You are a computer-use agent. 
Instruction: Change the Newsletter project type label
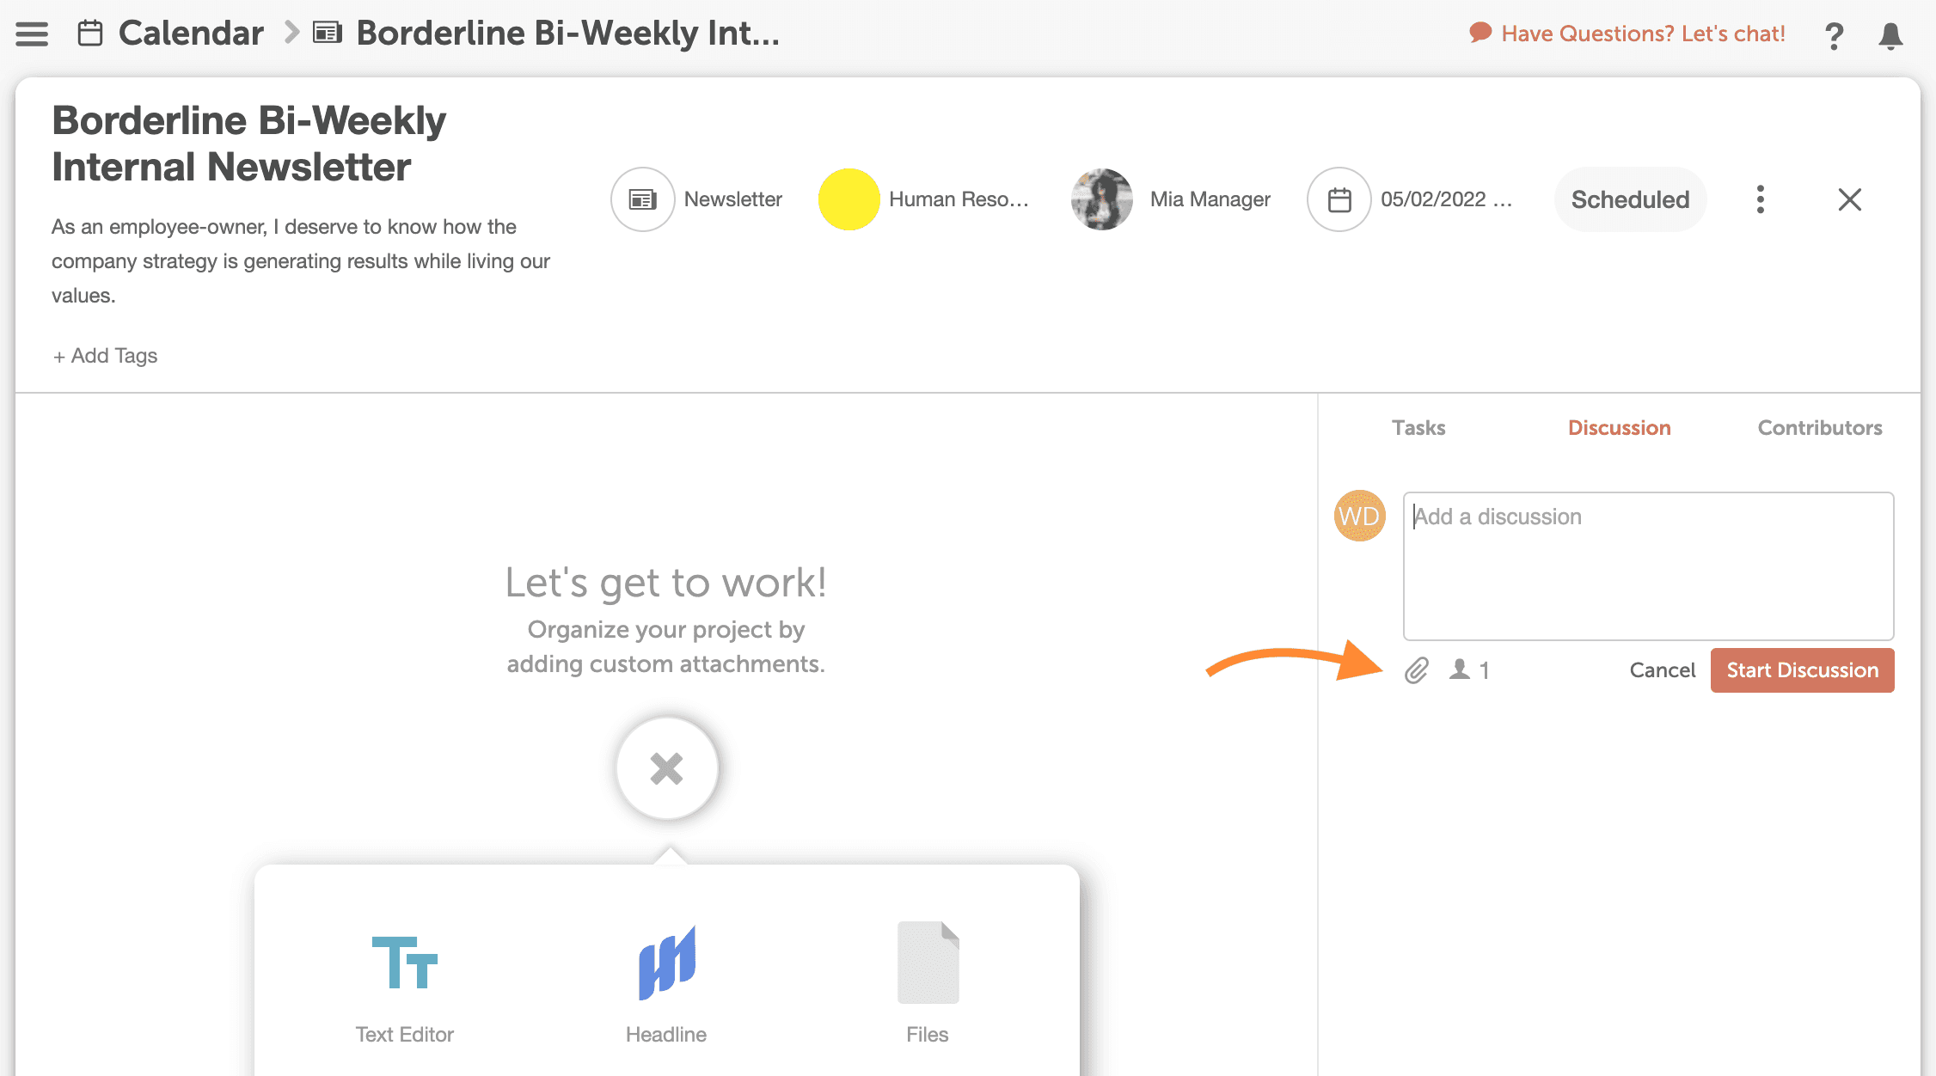pos(732,199)
